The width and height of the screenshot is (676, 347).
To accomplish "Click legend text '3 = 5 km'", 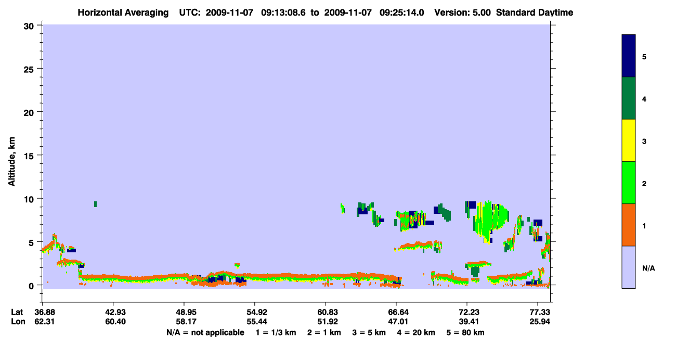I will [x=369, y=332].
